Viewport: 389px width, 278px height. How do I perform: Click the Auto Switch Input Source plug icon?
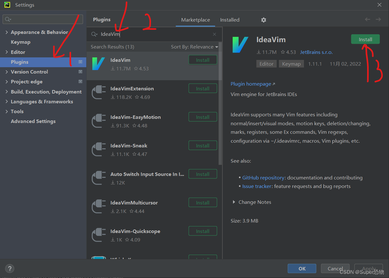(x=98, y=178)
